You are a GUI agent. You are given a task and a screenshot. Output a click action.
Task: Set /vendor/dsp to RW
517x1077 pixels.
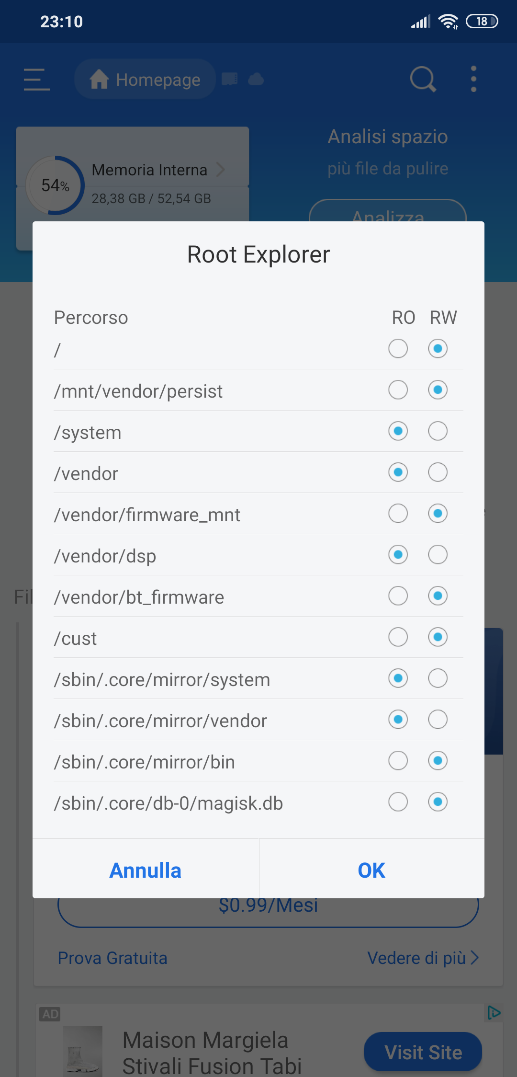438,555
